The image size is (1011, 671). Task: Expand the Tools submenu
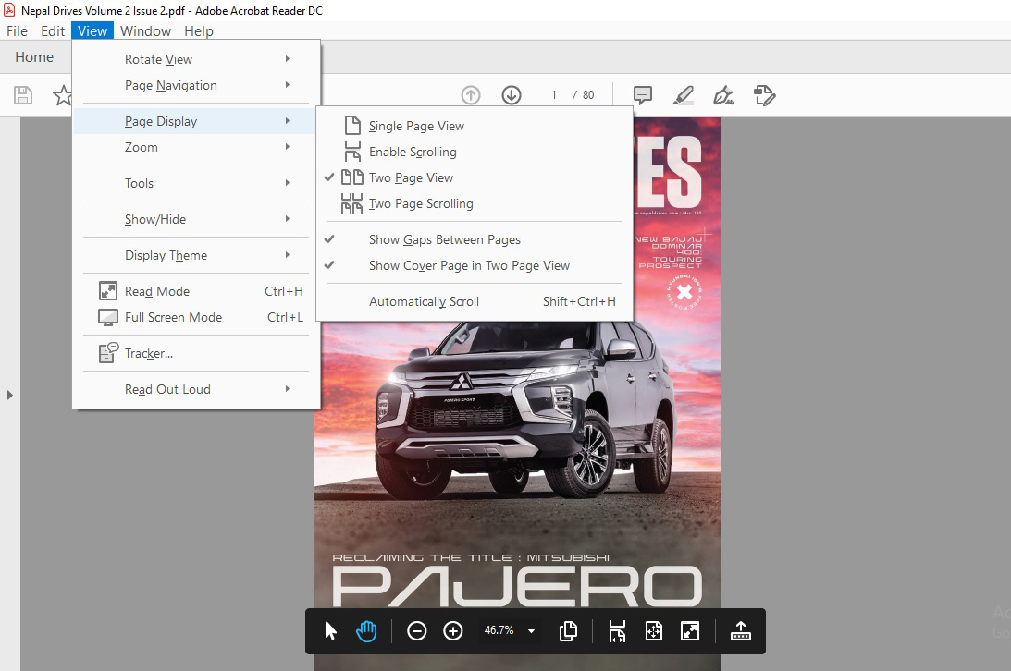coord(196,183)
